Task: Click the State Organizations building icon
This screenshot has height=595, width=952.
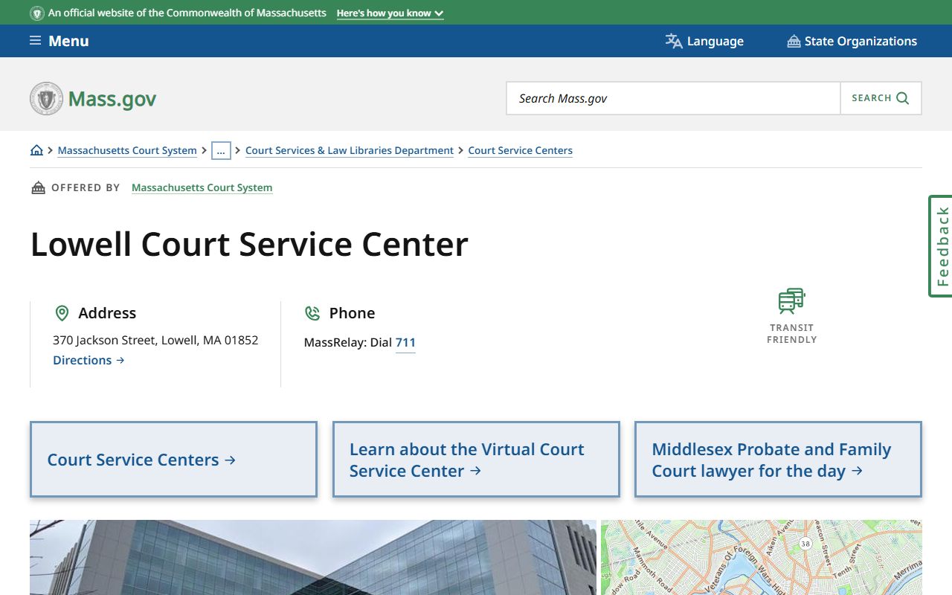Action: tap(794, 41)
